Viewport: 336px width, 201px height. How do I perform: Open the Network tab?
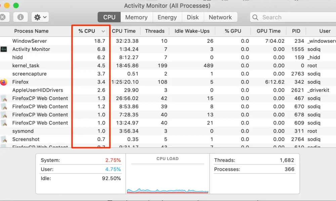[x=221, y=17]
